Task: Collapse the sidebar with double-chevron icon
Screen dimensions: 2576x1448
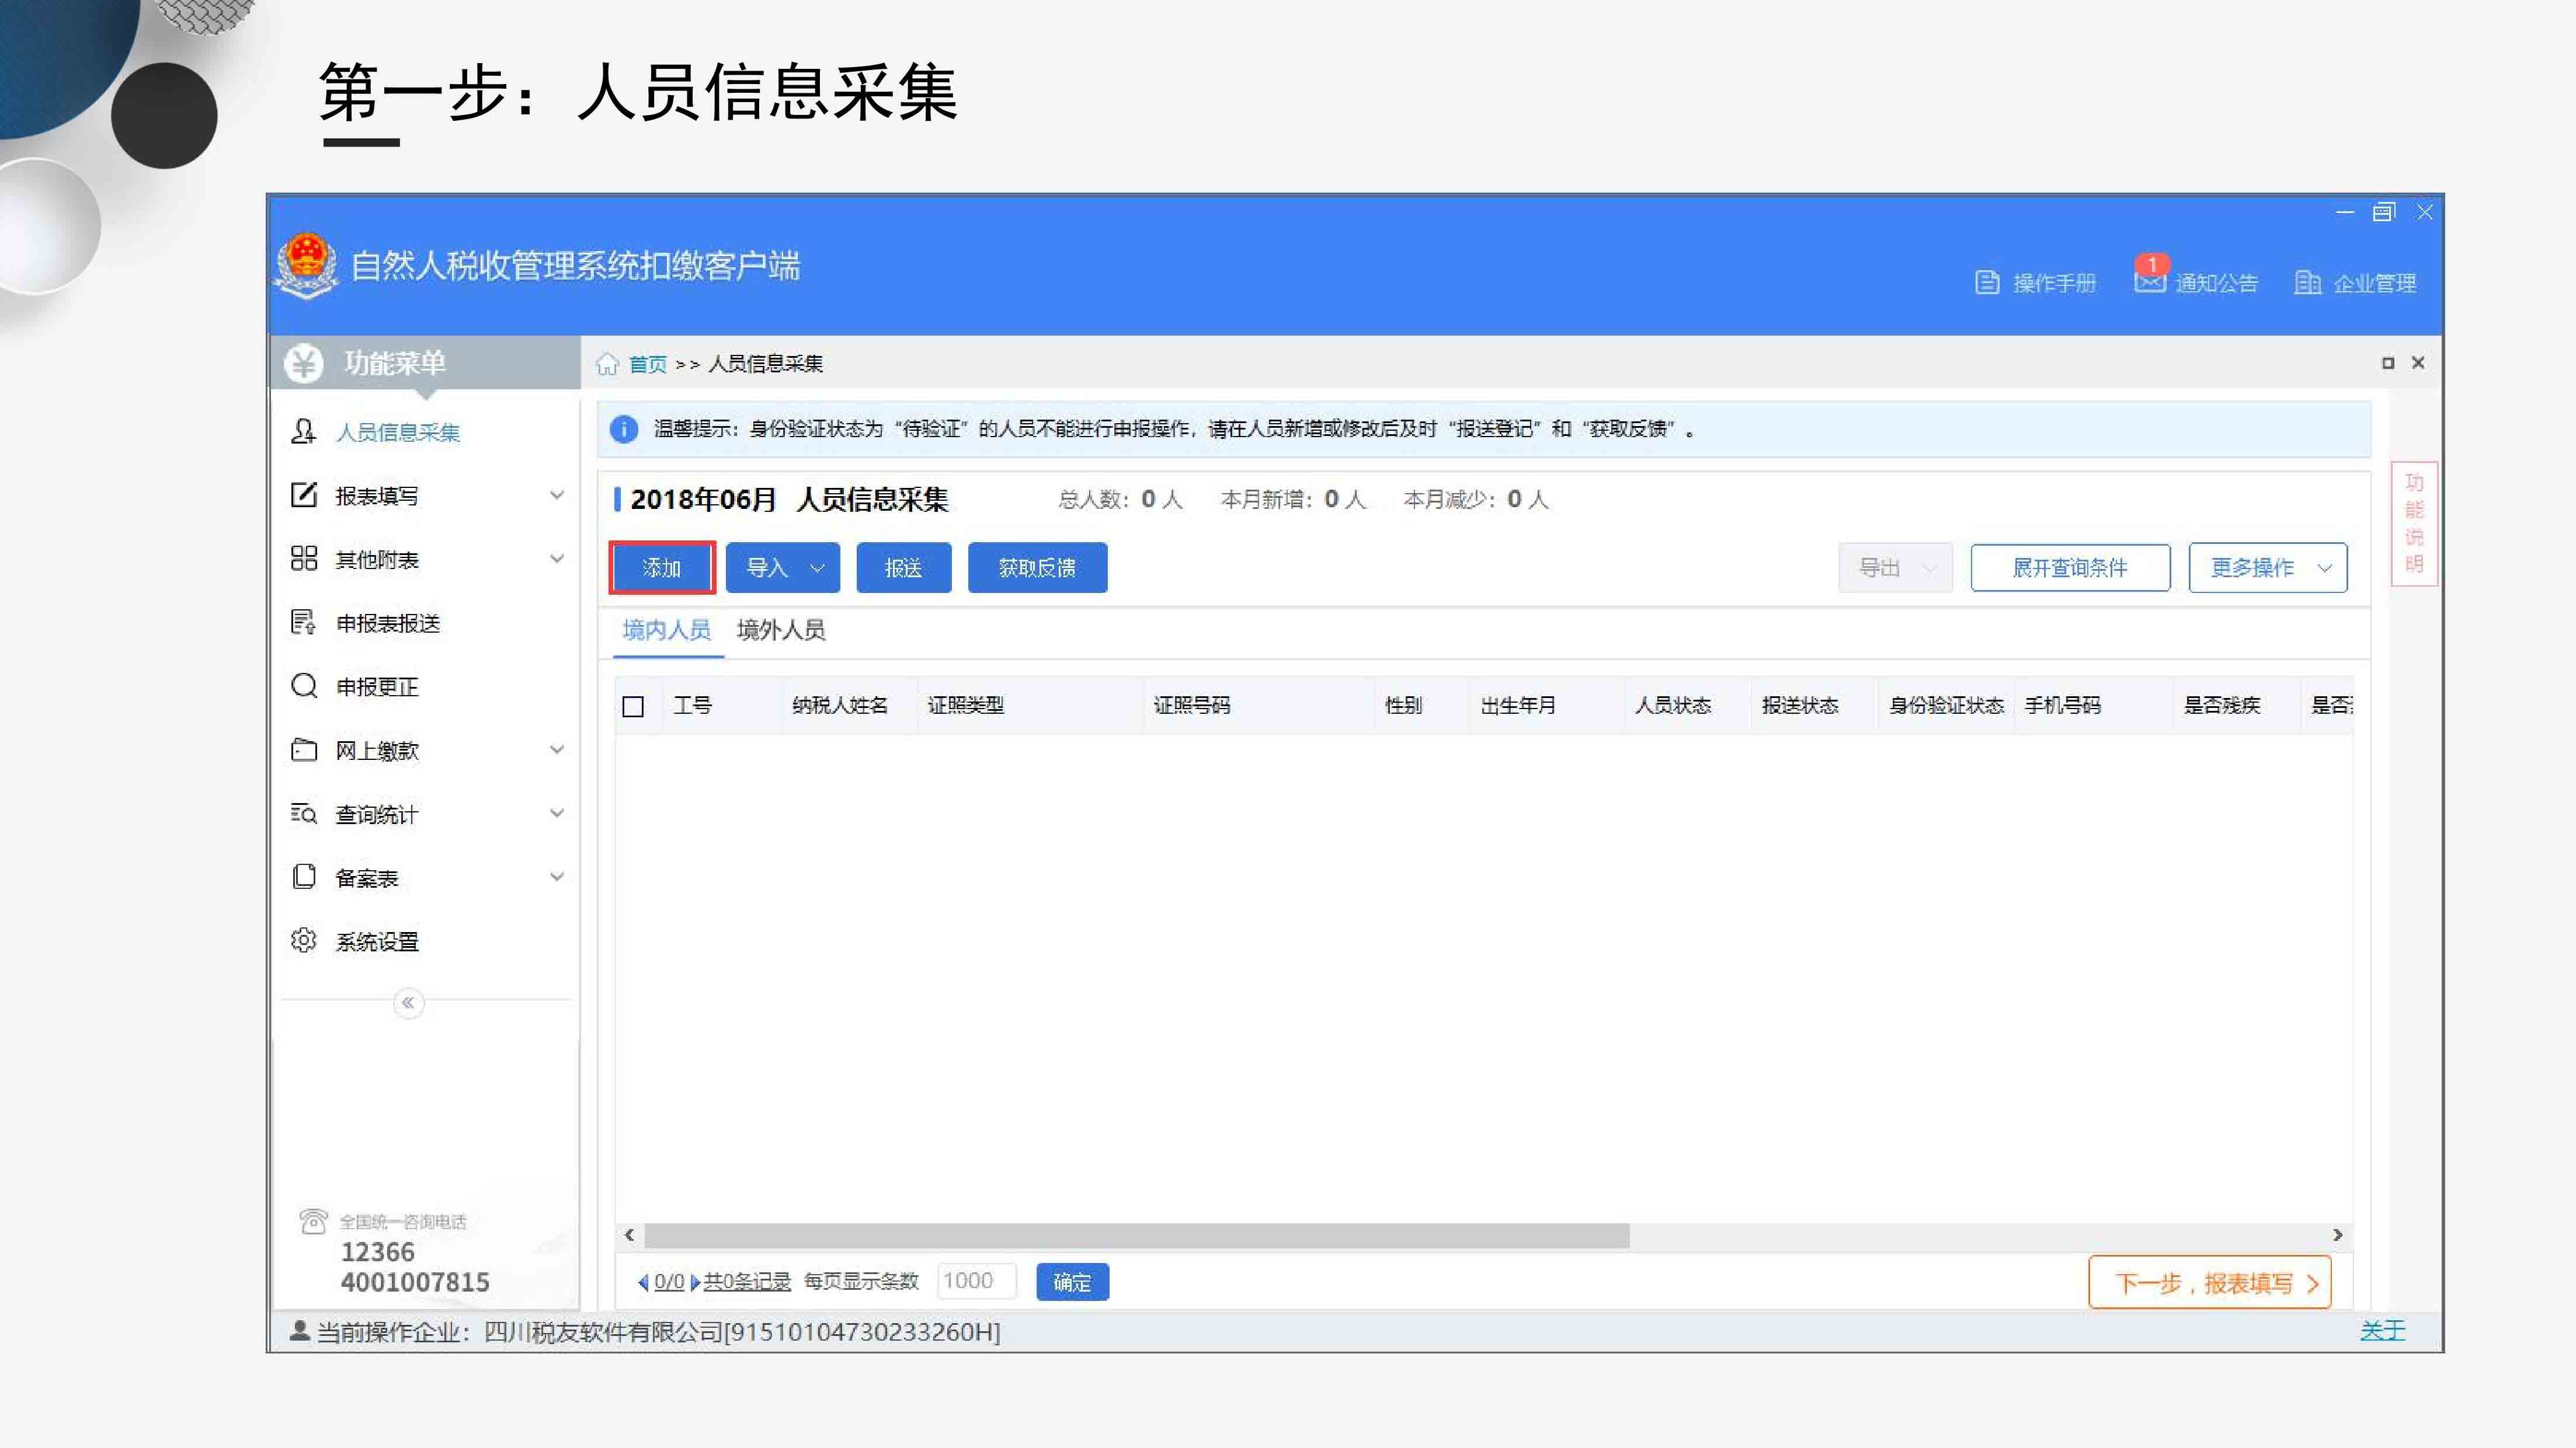Action: [x=408, y=1002]
